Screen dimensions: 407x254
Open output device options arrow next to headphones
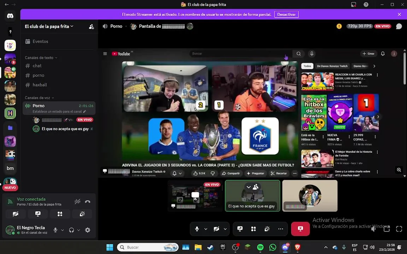(78, 230)
